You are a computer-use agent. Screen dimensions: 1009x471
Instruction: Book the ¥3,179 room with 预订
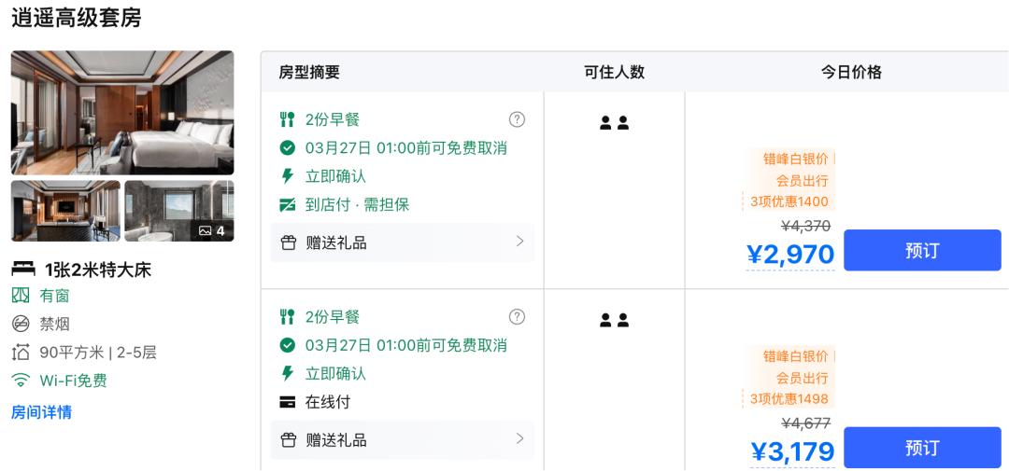pos(921,448)
